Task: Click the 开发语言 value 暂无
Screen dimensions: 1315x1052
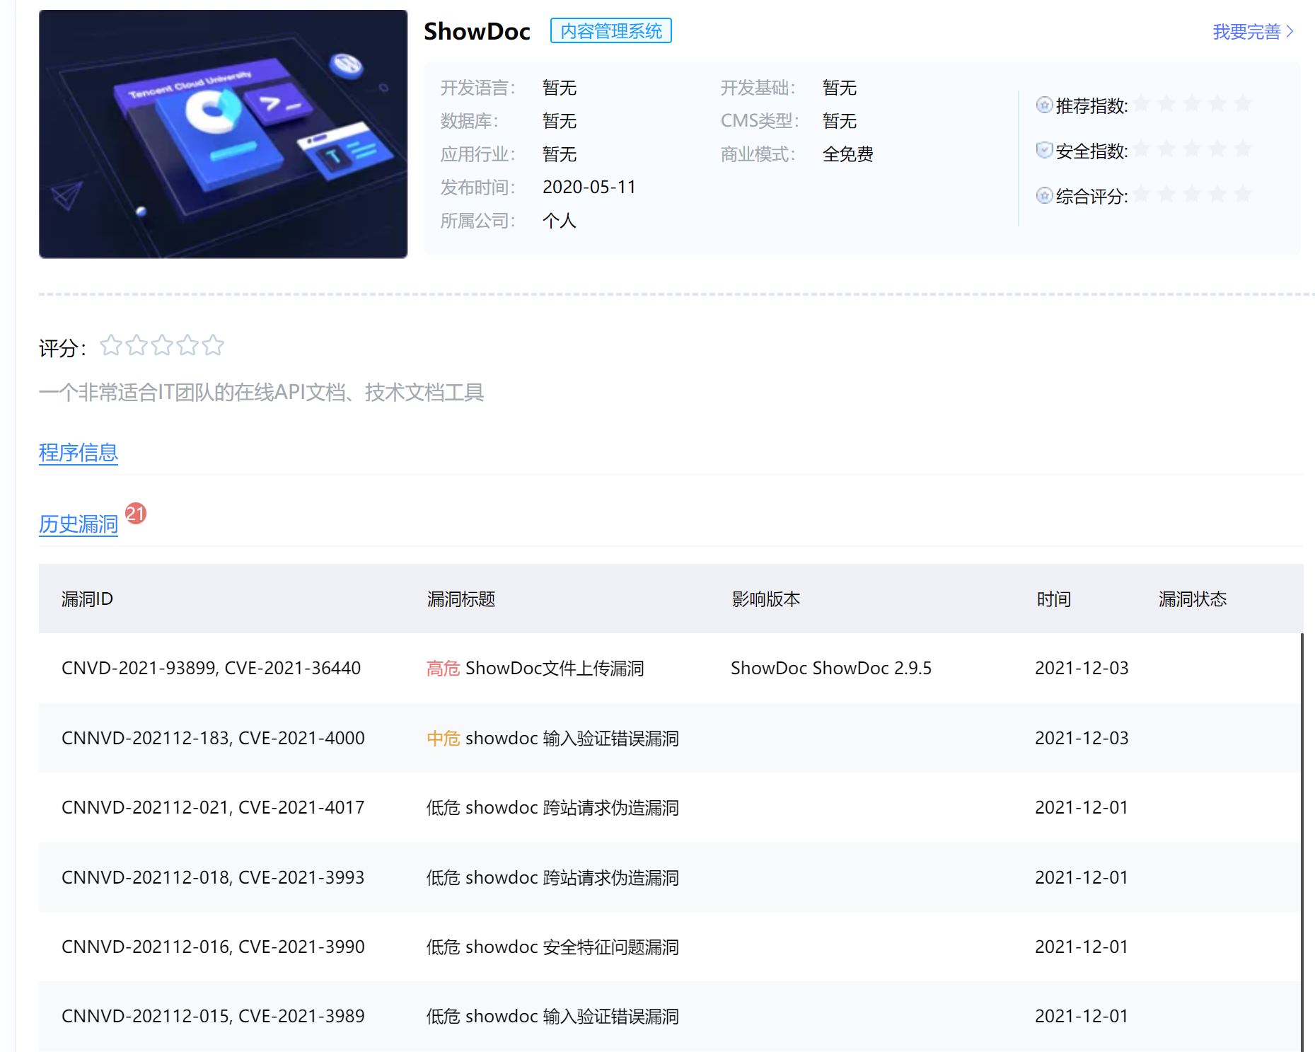Action: (560, 88)
